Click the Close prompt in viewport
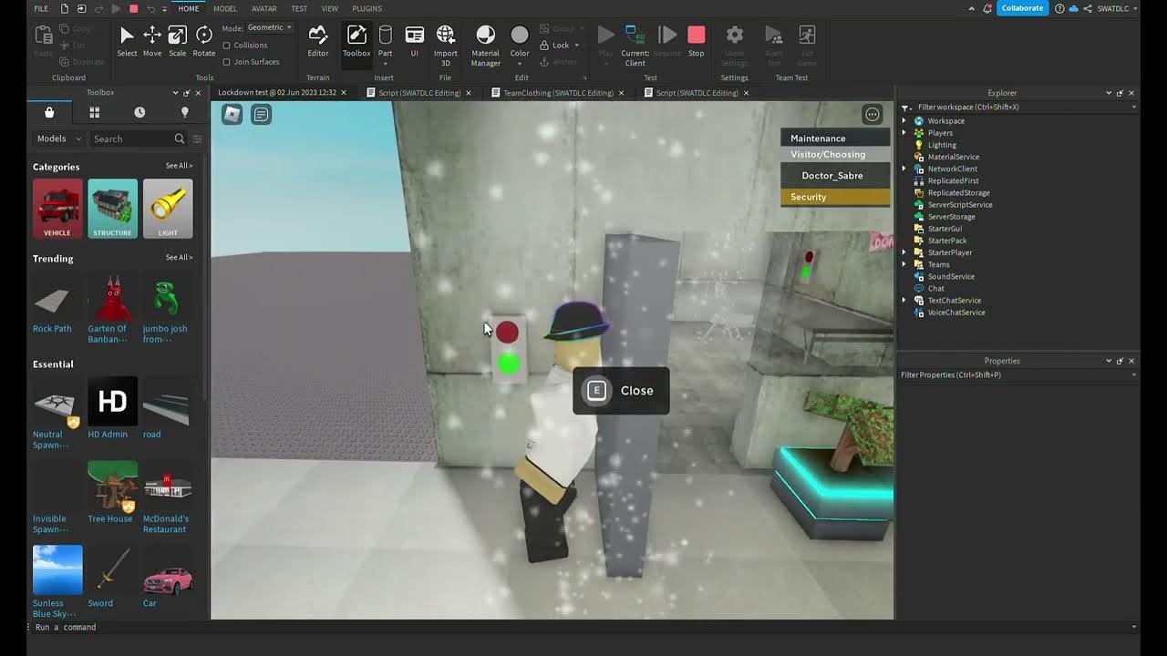The image size is (1167, 656). tap(621, 391)
